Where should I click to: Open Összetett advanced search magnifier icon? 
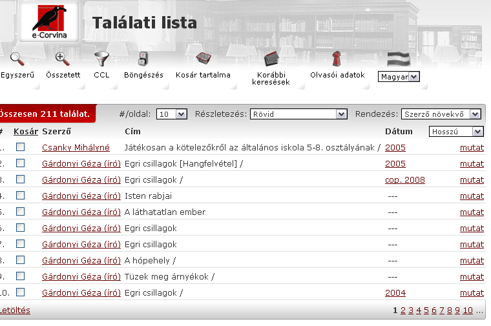pos(62,59)
